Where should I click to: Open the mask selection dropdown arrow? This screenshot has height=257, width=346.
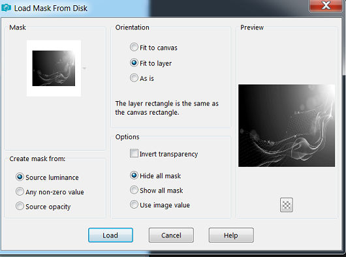click(84, 68)
